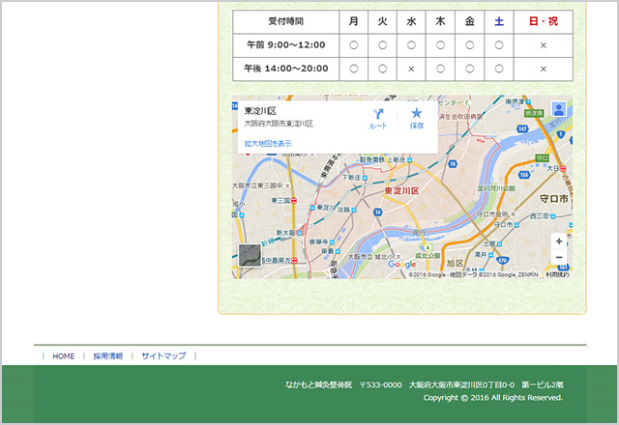Click the × in 水 afternoon cell
619x425 pixels.
pyautogui.click(x=411, y=69)
